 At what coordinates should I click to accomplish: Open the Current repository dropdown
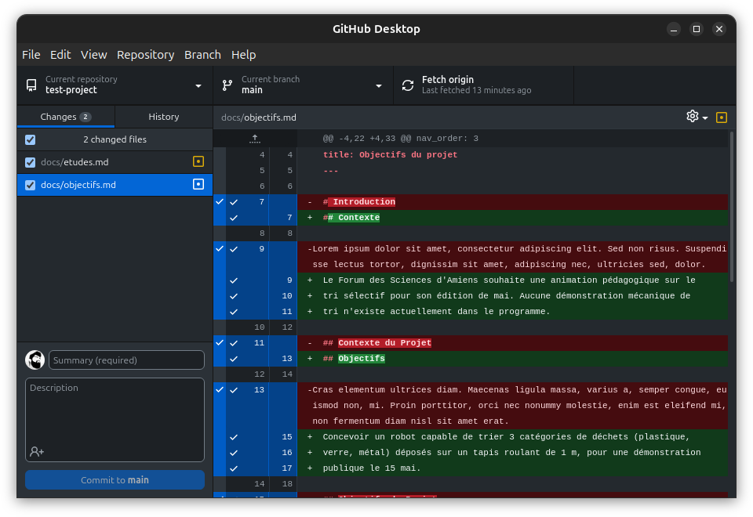point(115,85)
